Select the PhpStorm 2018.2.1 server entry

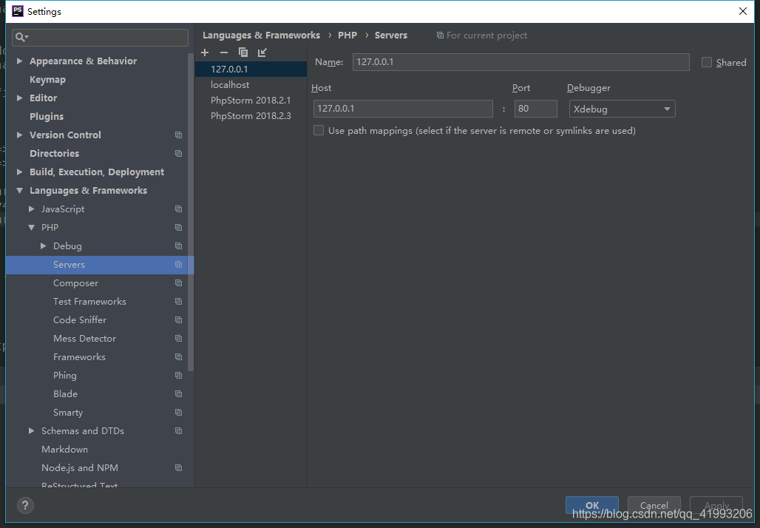251,101
